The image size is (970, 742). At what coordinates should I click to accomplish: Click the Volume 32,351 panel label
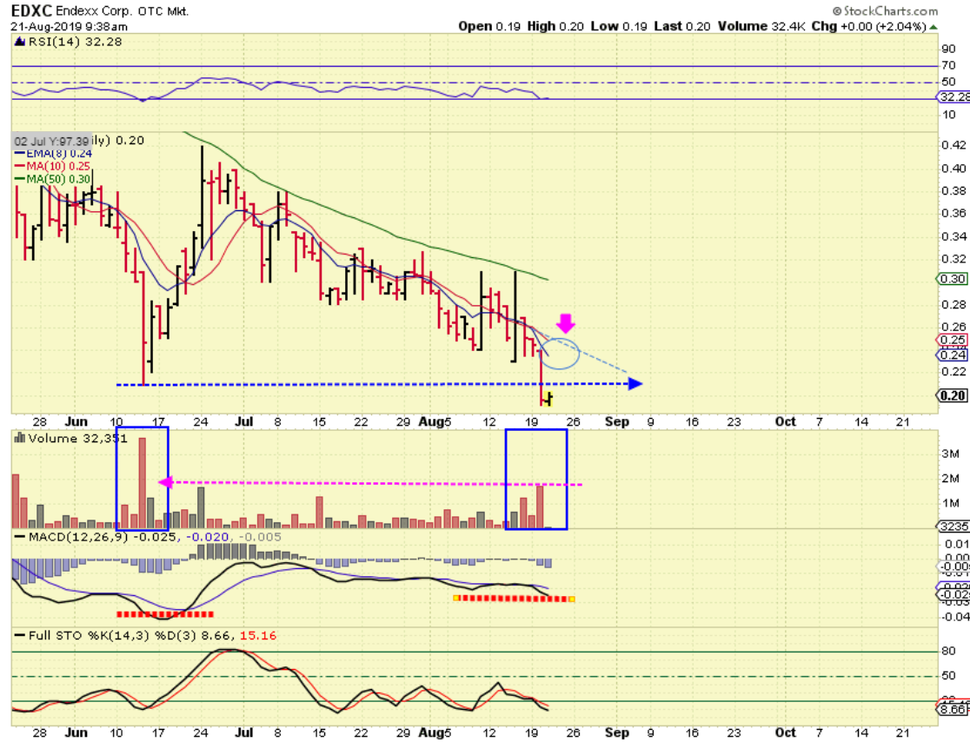[x=77, y=439]
